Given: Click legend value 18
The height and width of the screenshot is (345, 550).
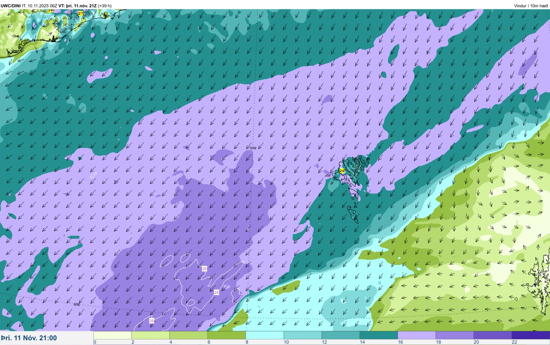Looking at the screenshot, I should 438,342.
